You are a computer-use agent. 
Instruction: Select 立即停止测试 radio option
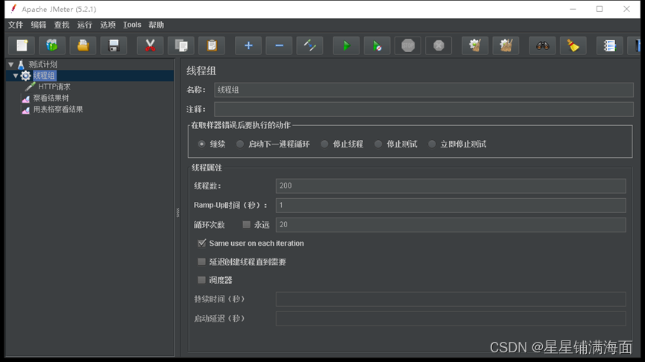click(432, 145)
